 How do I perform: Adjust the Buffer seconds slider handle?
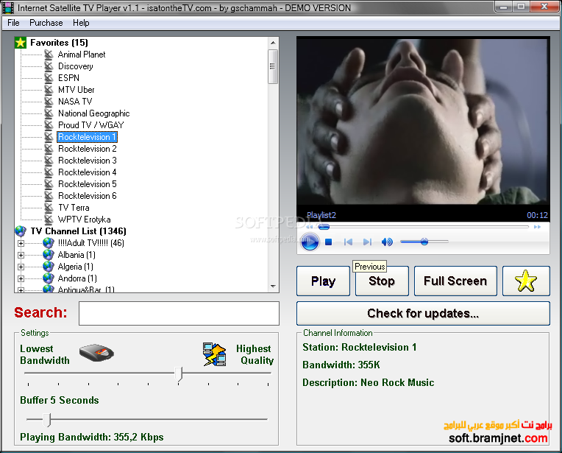pyautogui.click(x=46, y=420)
